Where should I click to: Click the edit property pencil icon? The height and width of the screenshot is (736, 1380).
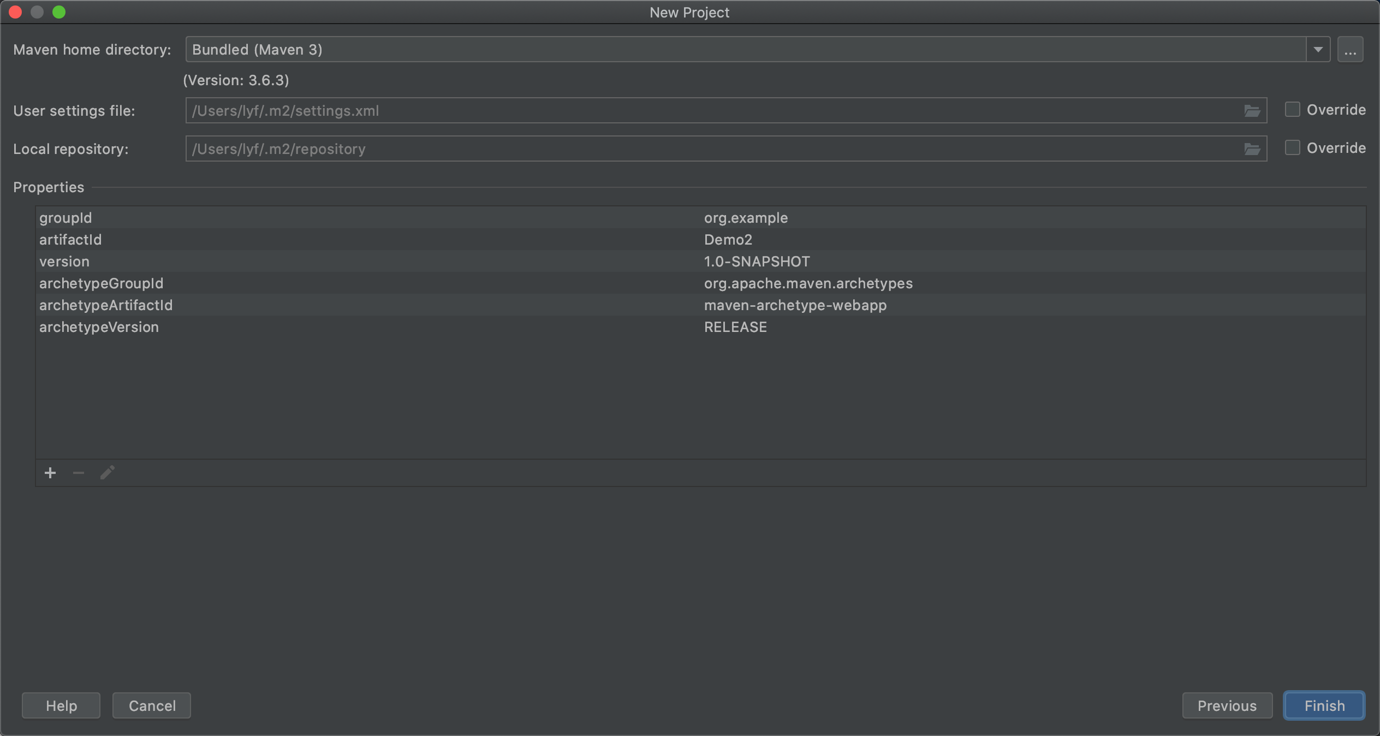pos(108,473)
